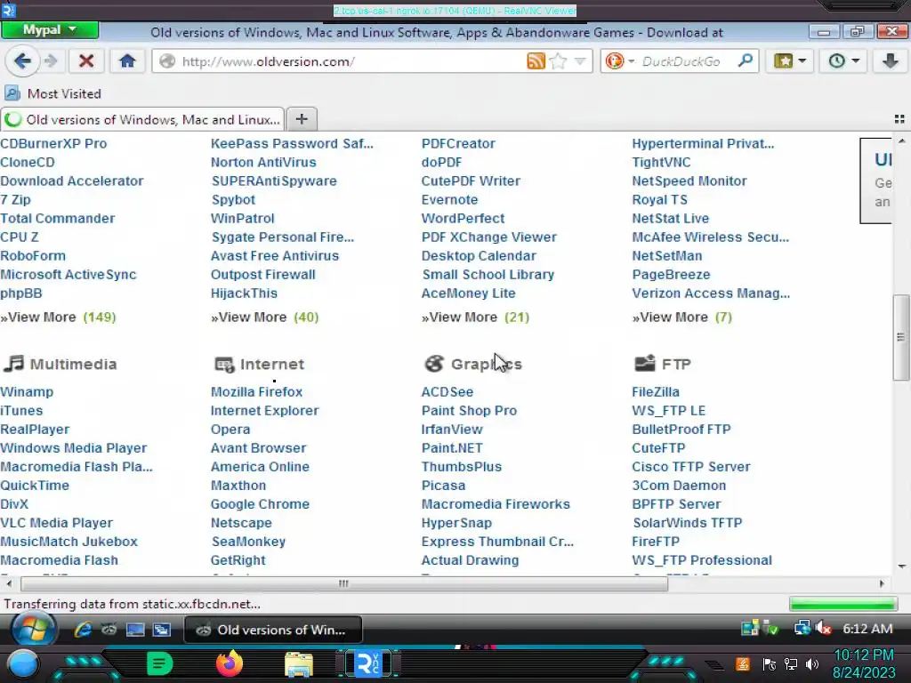Open the Total Commander link
The image size is (911, 683).
click(58, 219)
